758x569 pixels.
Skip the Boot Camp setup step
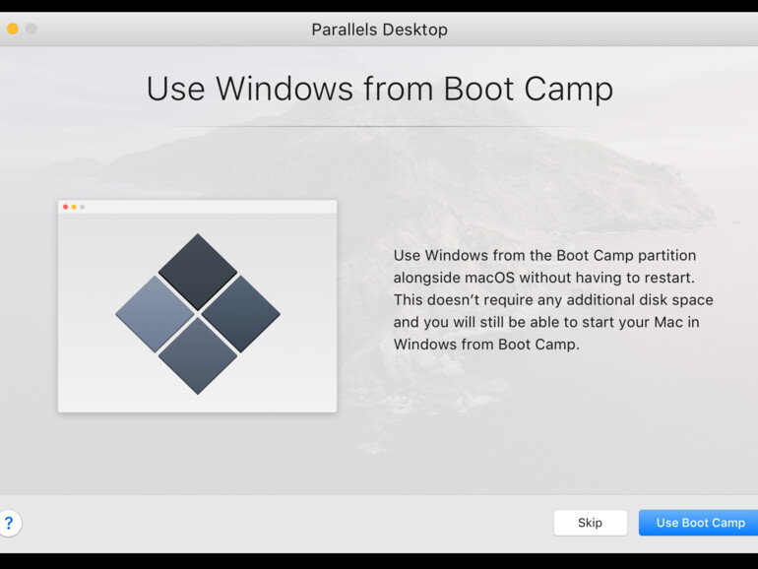tap(591, 523)
